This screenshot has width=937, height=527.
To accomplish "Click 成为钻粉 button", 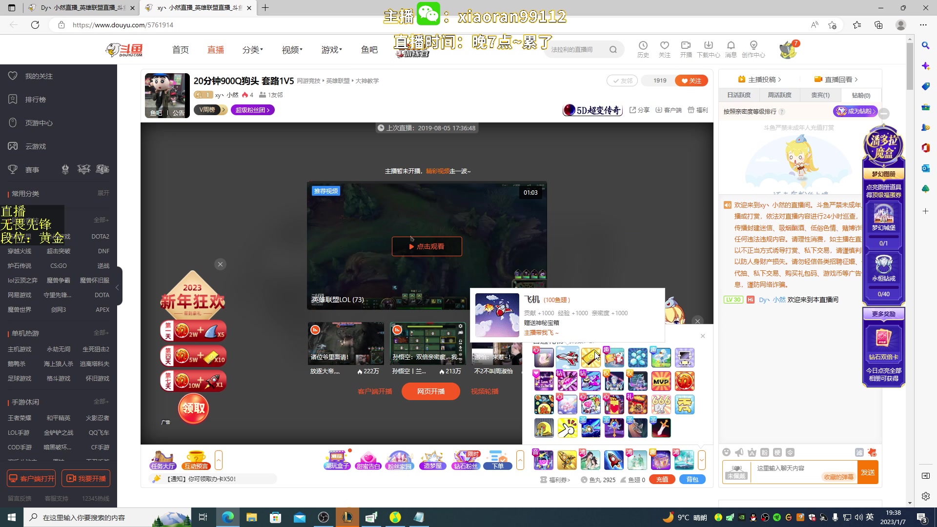I will pos(855,111).
